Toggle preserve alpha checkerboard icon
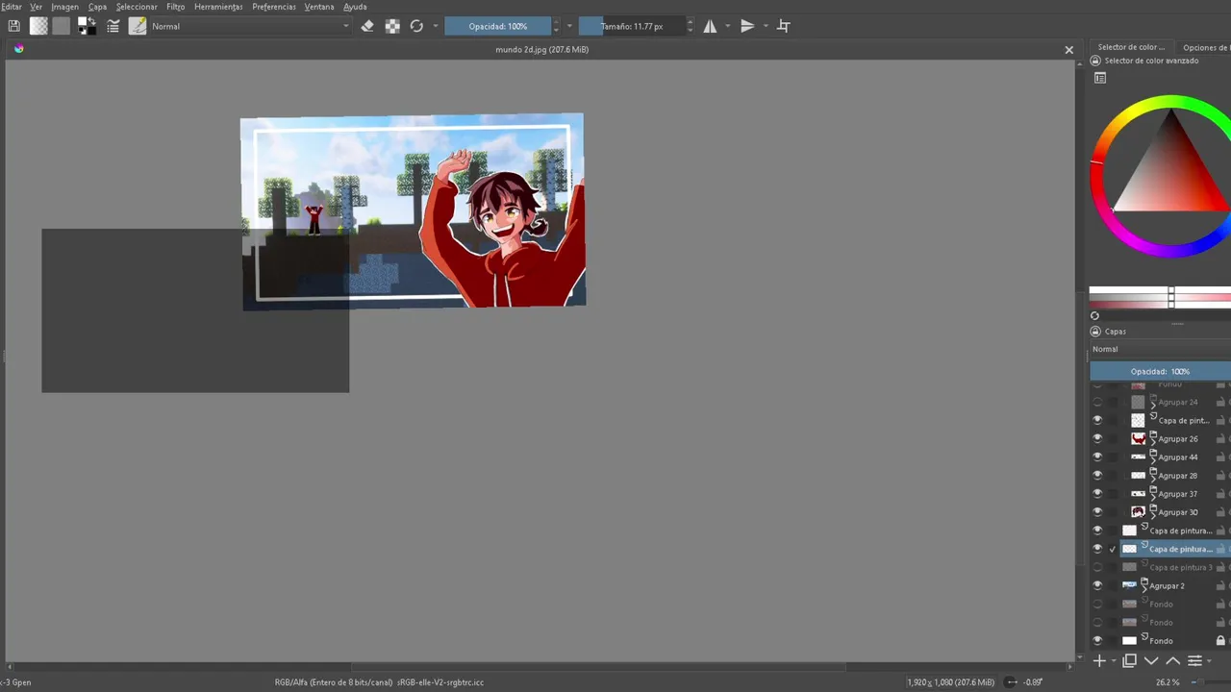 pyautogui.click(x=392, y=26)
